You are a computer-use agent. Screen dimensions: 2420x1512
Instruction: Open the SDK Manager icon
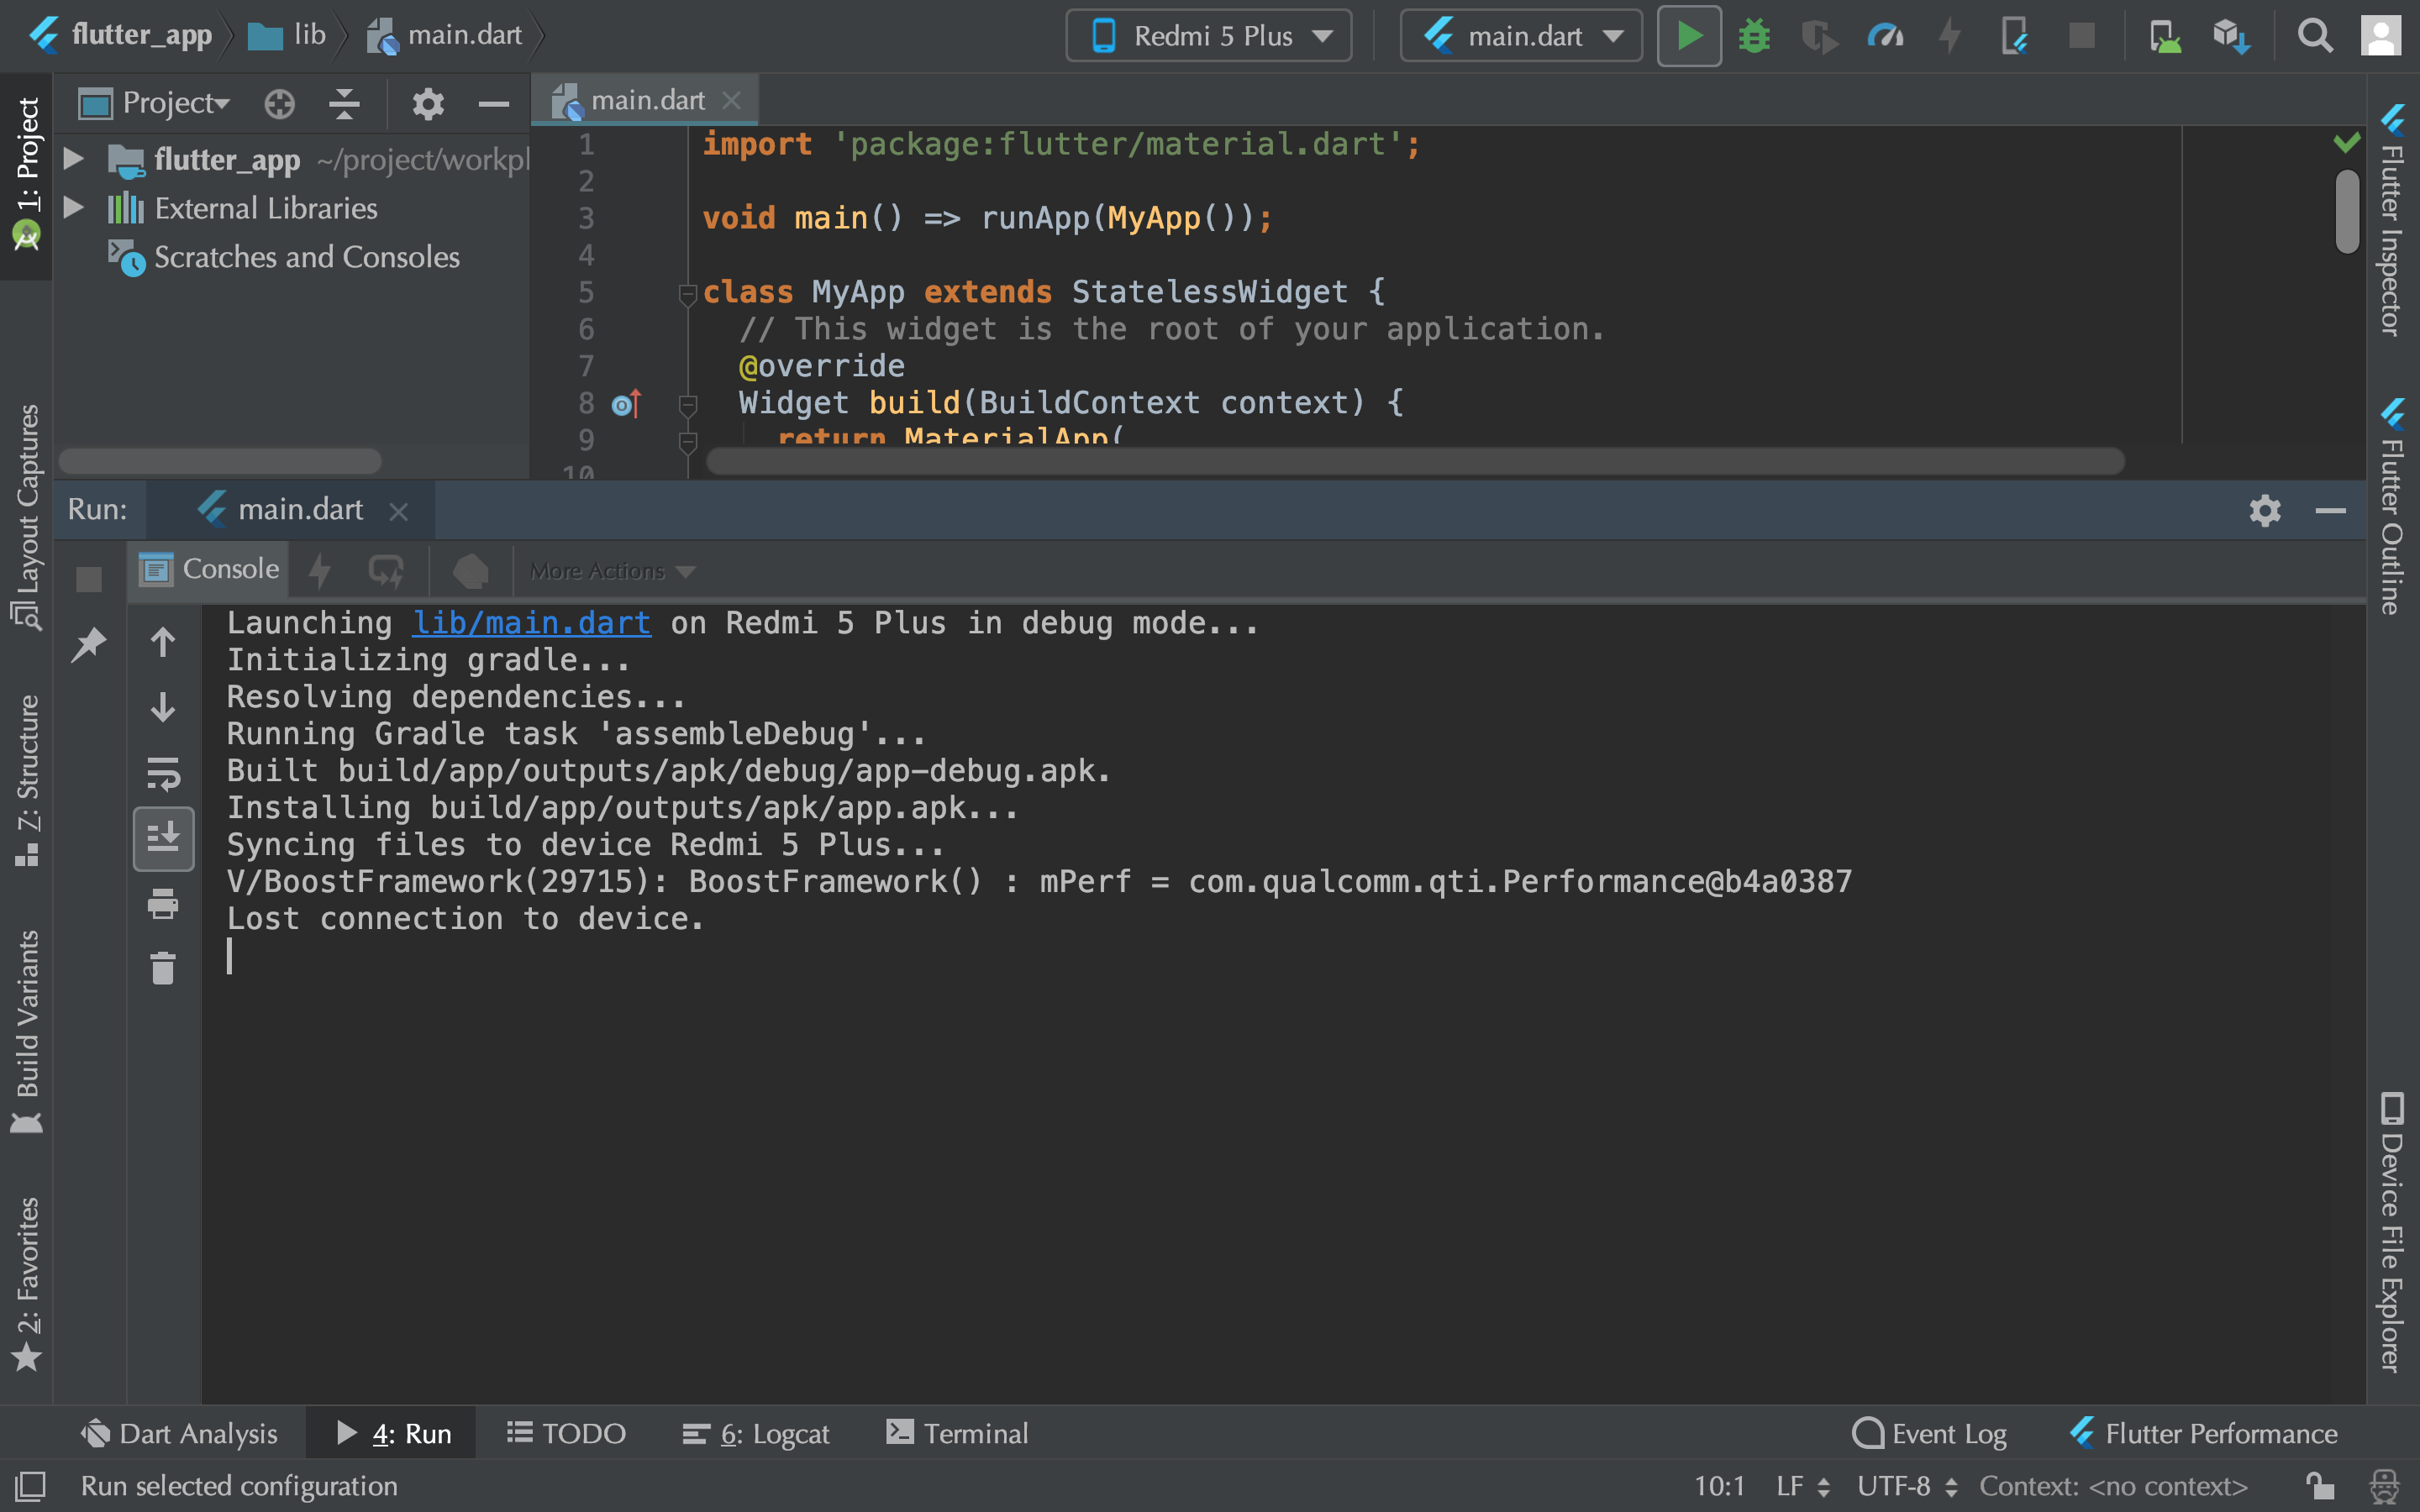pyautogui.click(x=2230, y=37)
